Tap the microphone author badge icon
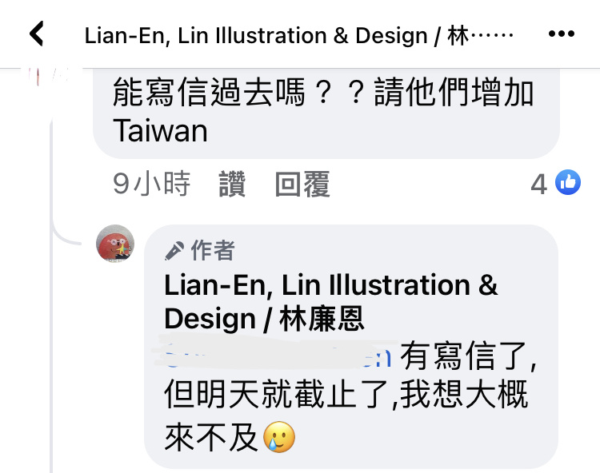Viewport: 600px width, 473px height. click(x=174, y=251)
